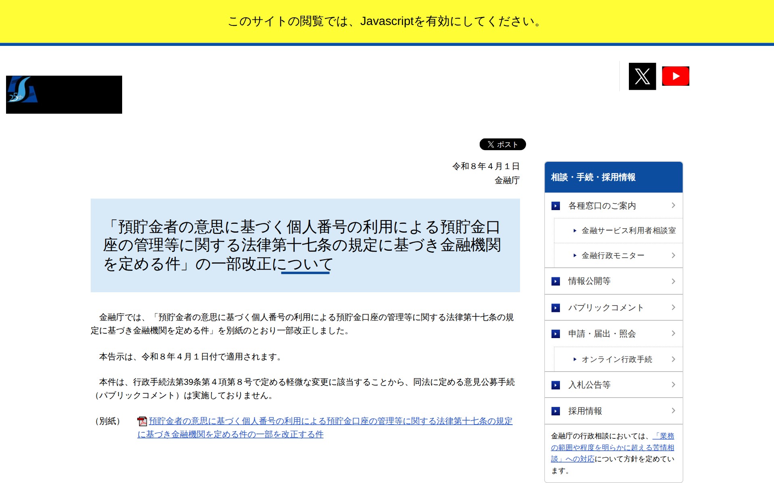Open the 業務の範囲や程度を明らかに超える苦情相談 link
The width and height of the screenshot is (774, 483).
point(612,448)
